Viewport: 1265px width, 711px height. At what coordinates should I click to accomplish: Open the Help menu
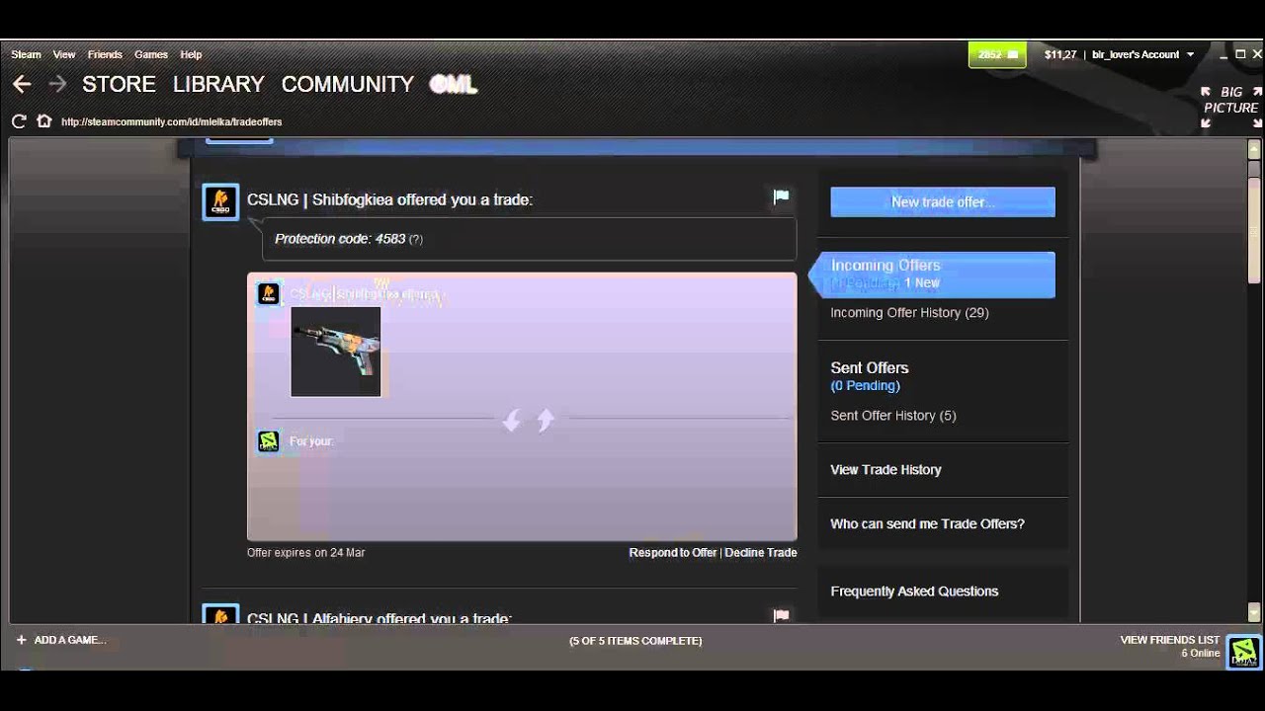191,54
